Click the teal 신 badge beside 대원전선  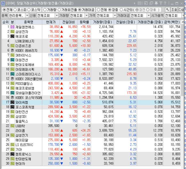(x=12, y=60)
